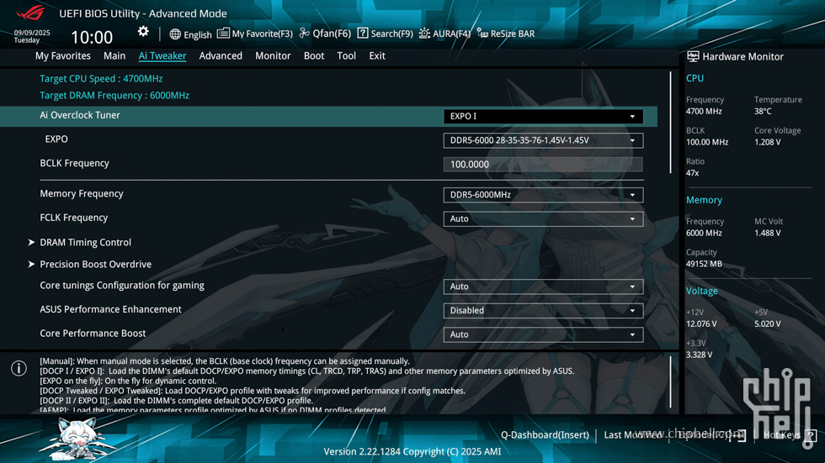This screenshot has width=825, height=463.
Task: Click the globe language icon
Action: pyautogui.click(x=175, y=34)
